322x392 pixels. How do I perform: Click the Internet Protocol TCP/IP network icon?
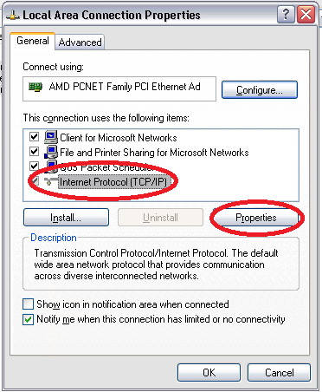50,181
